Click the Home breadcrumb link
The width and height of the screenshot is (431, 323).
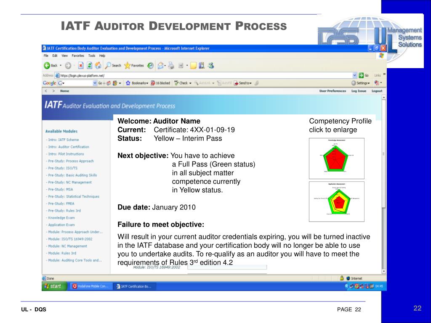coord(64,91)
